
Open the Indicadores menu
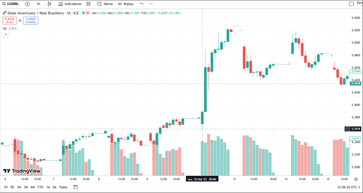click(x=70, y=4)
